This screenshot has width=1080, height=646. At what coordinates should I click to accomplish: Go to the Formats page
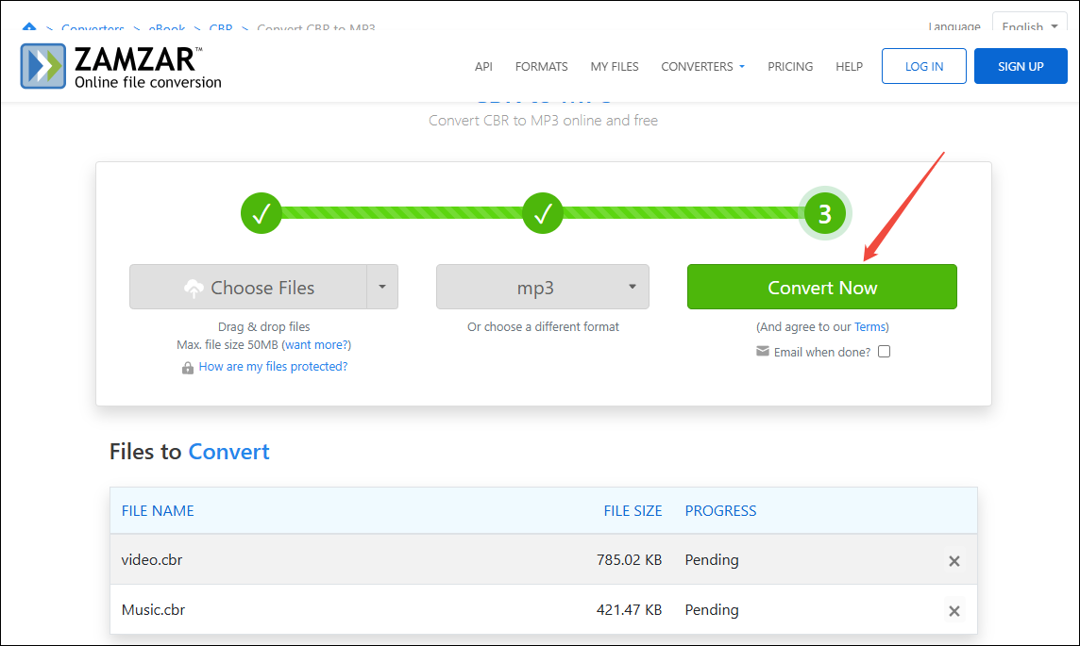[x=541, y=67]
